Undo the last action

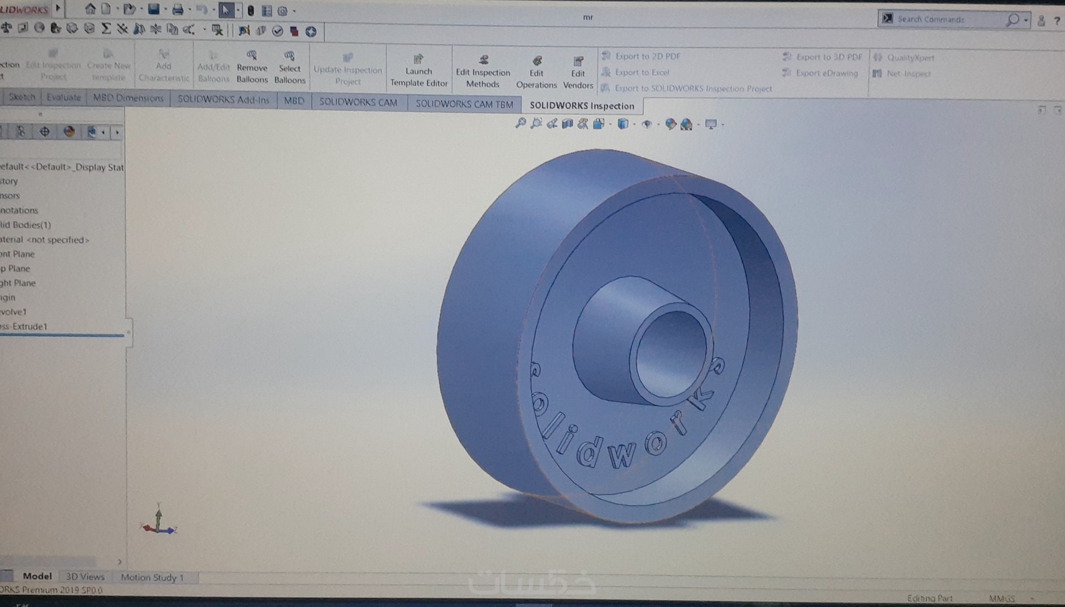(x=202, y=9)
